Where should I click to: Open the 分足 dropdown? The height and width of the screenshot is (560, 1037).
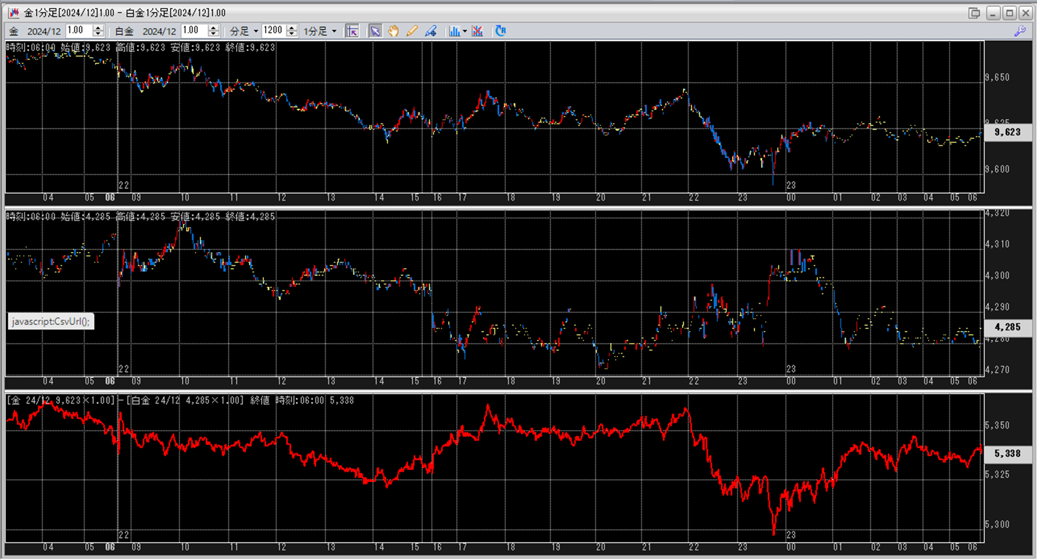click(256, 31)
